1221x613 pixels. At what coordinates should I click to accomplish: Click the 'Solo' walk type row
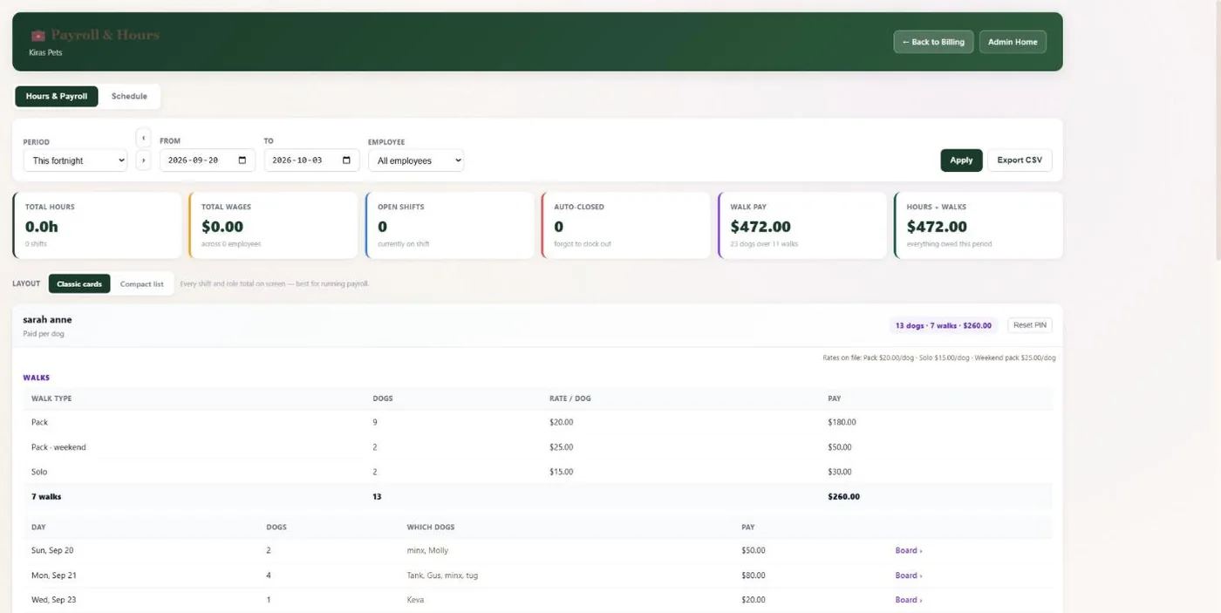(537, 472)
